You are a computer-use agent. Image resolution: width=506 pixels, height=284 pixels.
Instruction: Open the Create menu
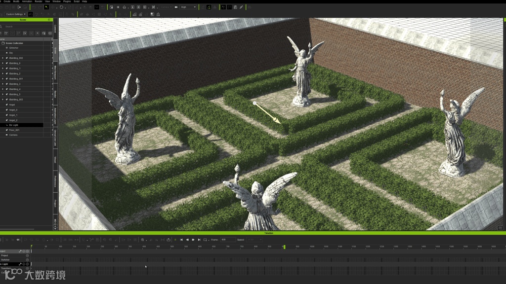coord(7,1)
